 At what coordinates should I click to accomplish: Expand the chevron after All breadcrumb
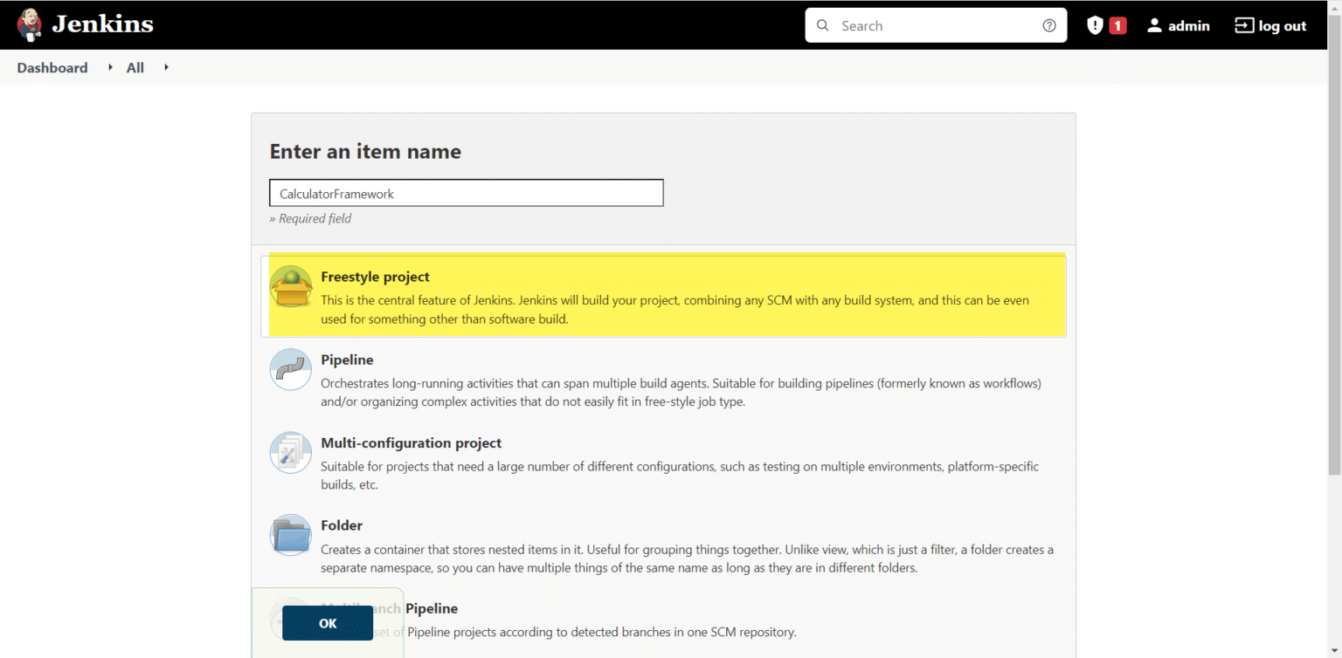tap(166, 67)
